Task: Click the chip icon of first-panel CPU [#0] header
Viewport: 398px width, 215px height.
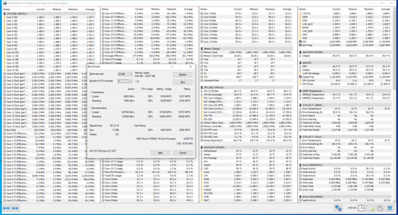Action: 4,13
